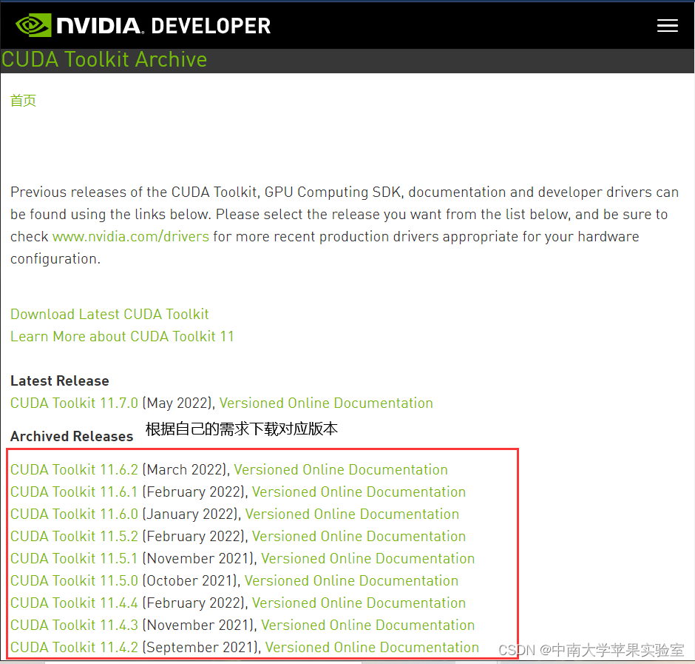Select CUDA Toolkit 11.4.4 release

click(74, 603)
